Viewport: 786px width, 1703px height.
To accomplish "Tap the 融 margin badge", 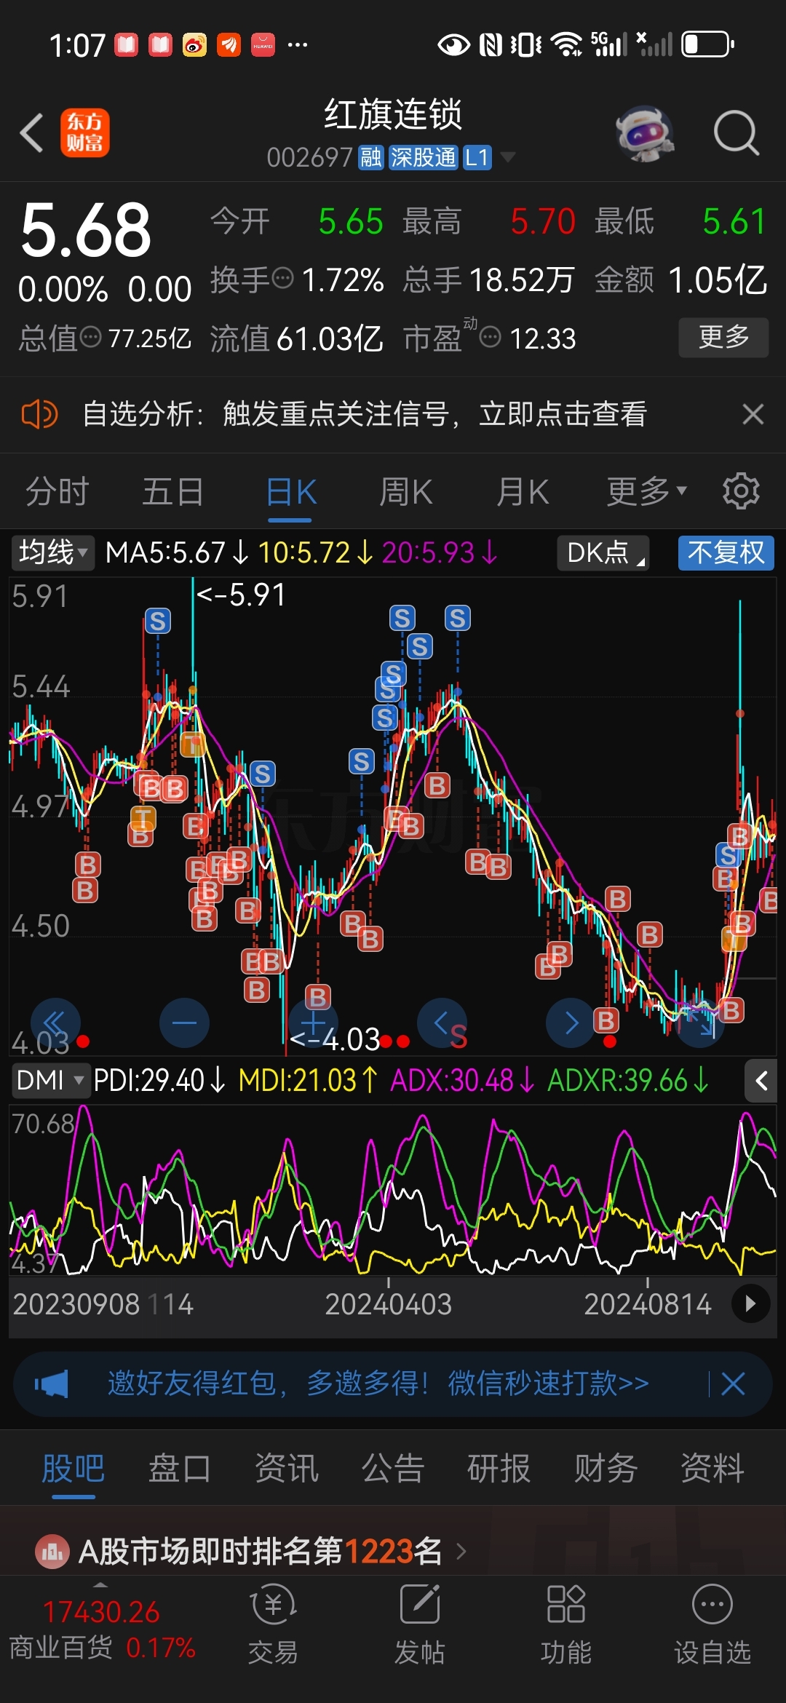I will tap(370, 157).
